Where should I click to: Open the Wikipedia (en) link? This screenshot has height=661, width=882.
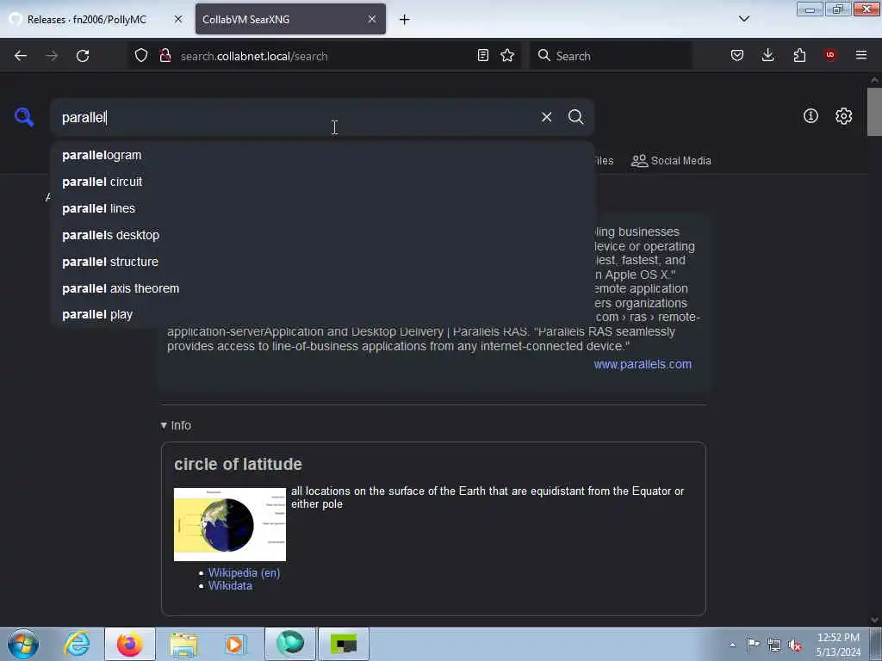point(244,572)
